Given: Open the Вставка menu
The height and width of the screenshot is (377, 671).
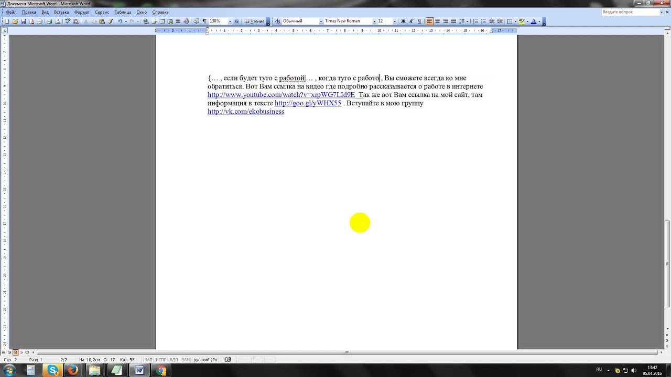Looking at the screenshot, I should pyautogui.click(x=61, y=12).
